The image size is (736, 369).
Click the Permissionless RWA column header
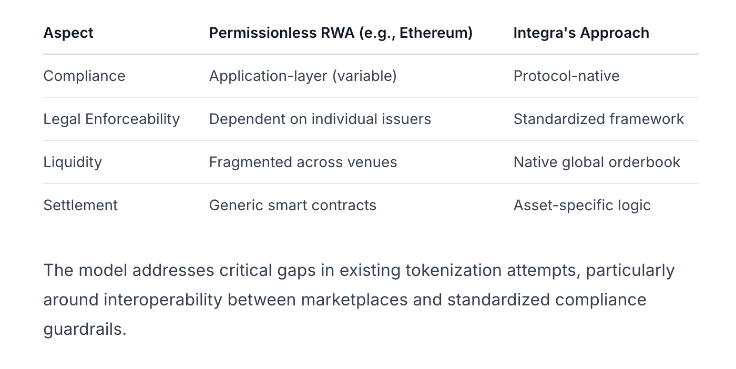341,33
